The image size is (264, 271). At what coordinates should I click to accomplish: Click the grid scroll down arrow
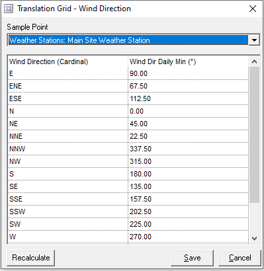point(254,239)
